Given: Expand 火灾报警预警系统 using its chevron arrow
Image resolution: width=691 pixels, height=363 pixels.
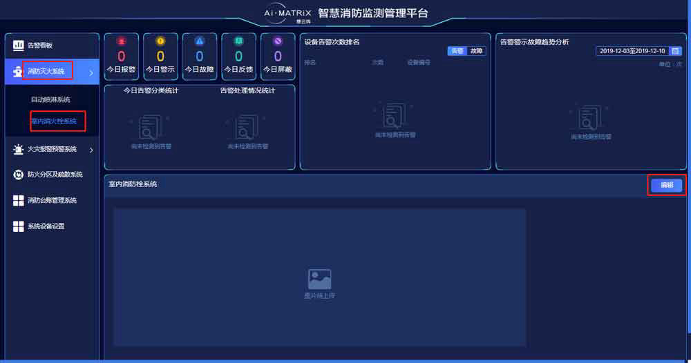Looking at the screenshot, I should tap(91, 150).
